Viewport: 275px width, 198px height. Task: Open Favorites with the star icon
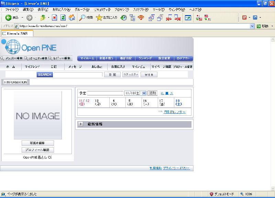[x=99, y=18]
